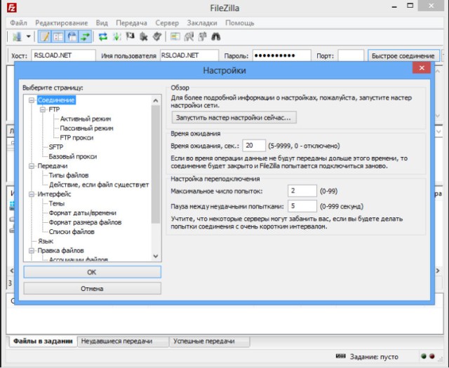Open the Site Manager dropdown arrow
The image size is (449, 368).
coord(29,36)
